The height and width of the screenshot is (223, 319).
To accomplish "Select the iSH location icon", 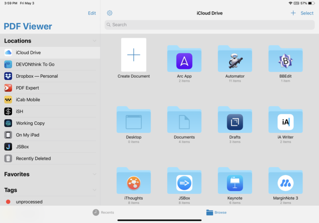I will (x=8, y=111).
